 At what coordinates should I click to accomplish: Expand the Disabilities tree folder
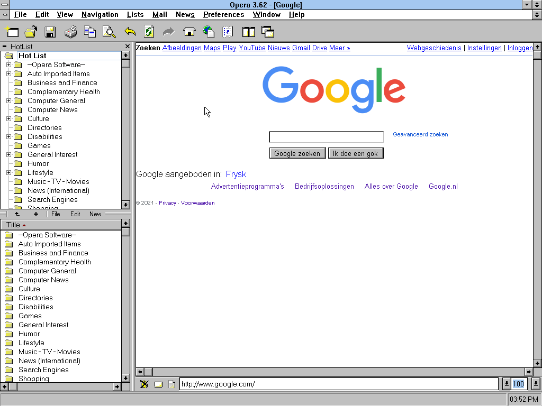pyautogui.click(x=8, y=137)
